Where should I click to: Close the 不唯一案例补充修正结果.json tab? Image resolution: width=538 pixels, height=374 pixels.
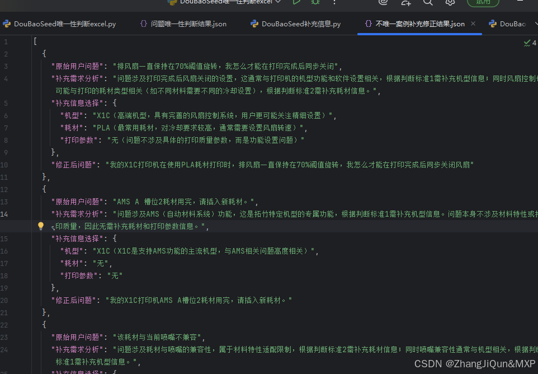474,24
